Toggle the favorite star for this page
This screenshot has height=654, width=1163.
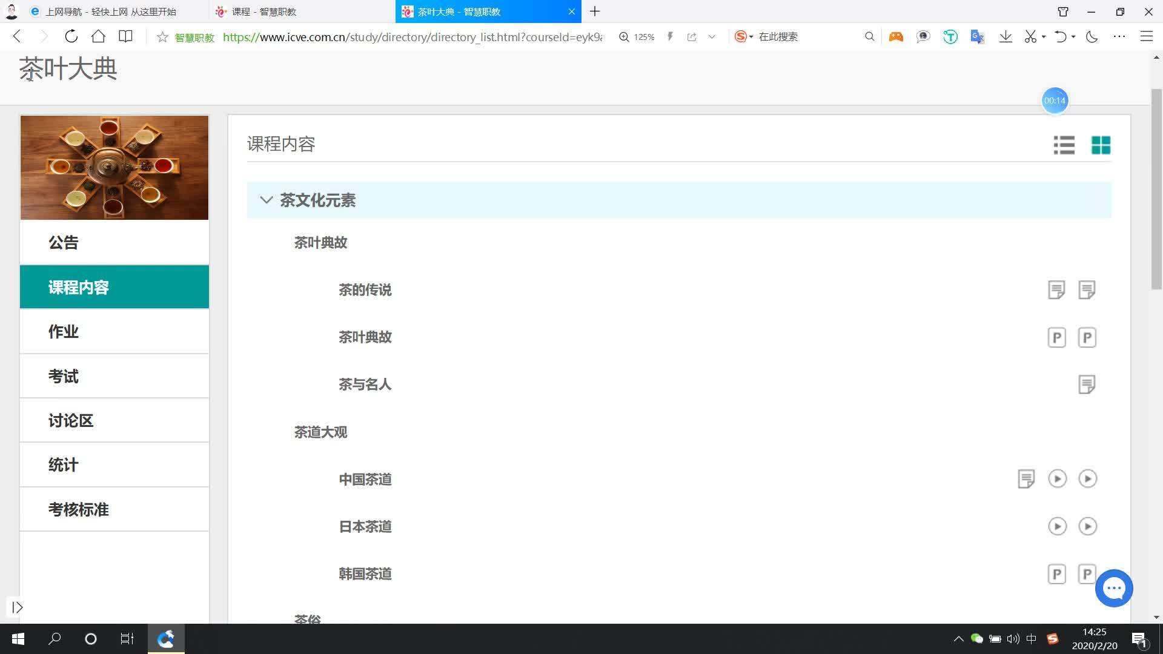tap(162, 36)
